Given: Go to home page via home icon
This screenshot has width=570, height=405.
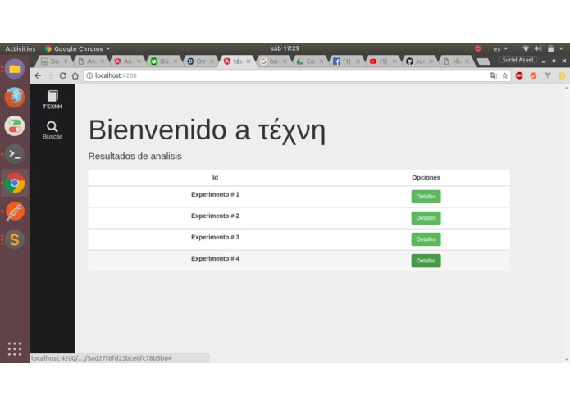Looking at the screenshot, I should coord(75,75).
